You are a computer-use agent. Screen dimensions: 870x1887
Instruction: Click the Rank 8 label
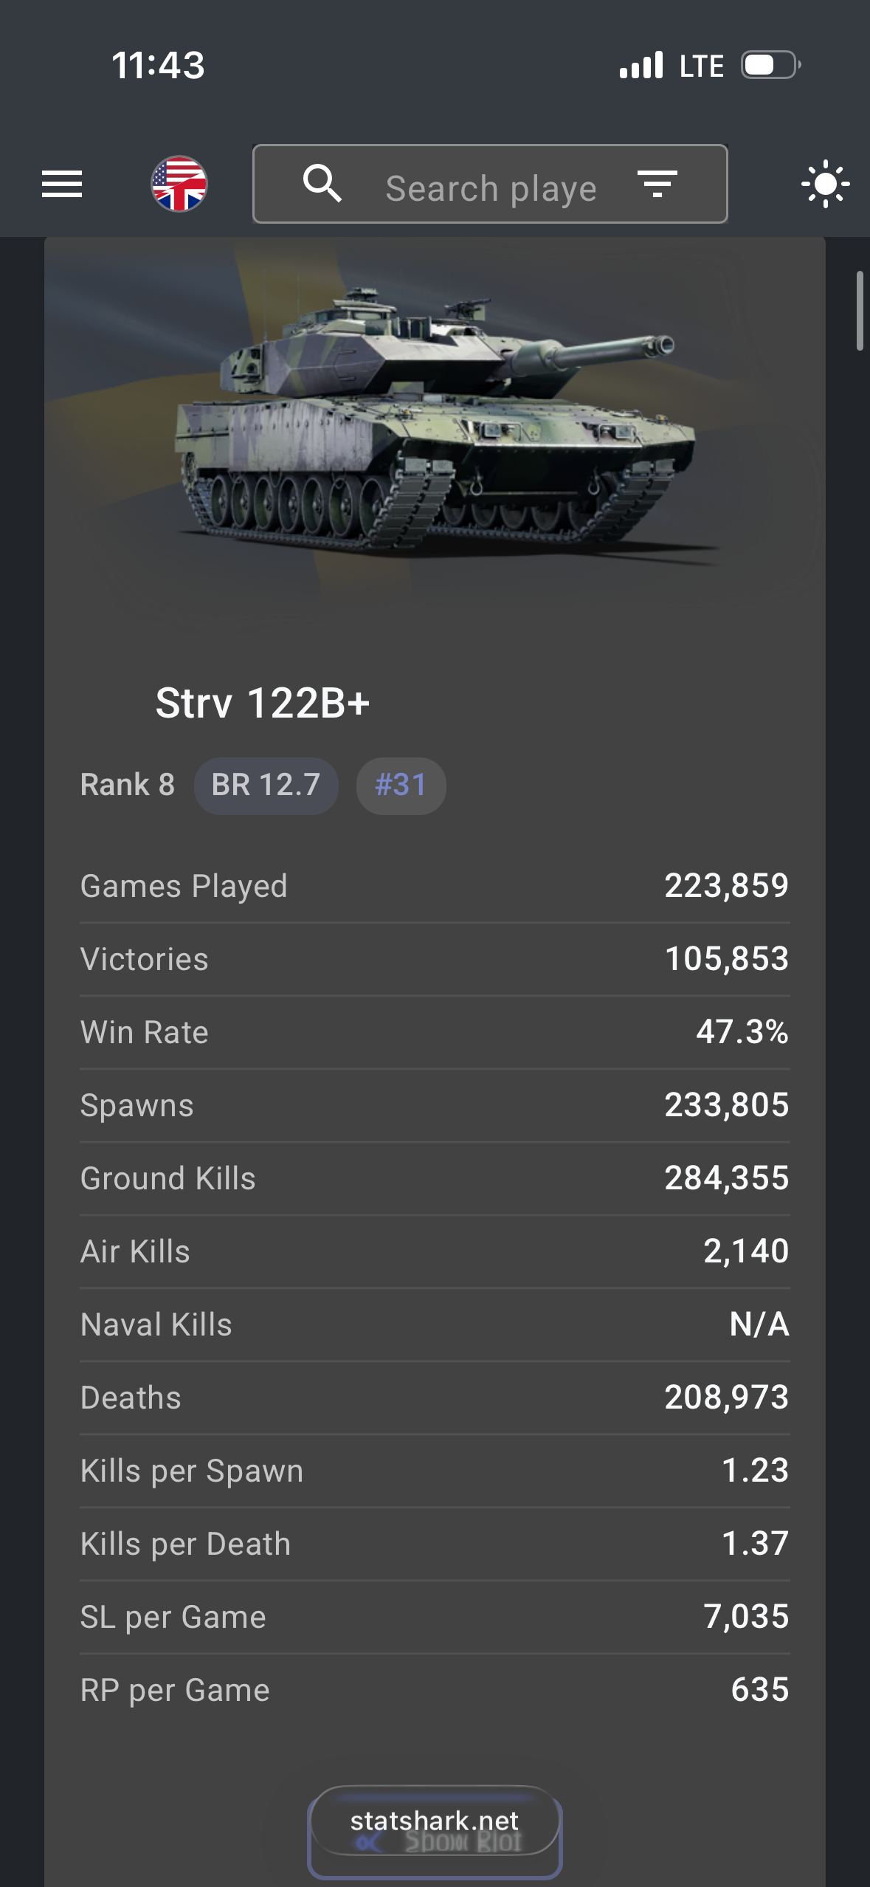(x=128, y=786)
